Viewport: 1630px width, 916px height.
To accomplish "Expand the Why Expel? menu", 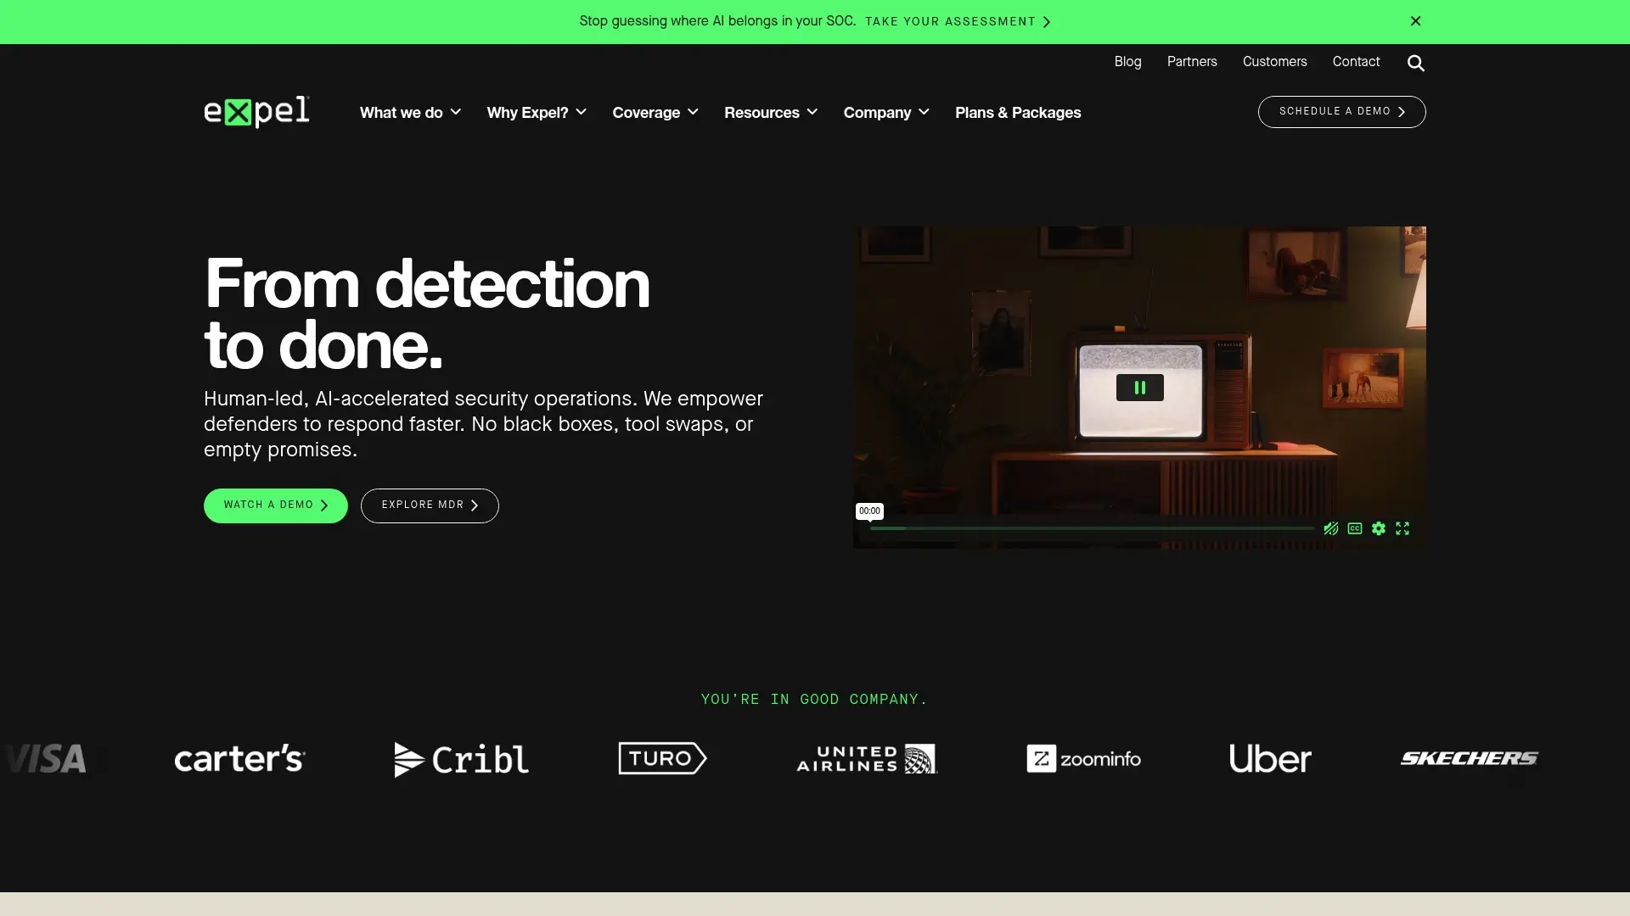I will tap(537, 113).
